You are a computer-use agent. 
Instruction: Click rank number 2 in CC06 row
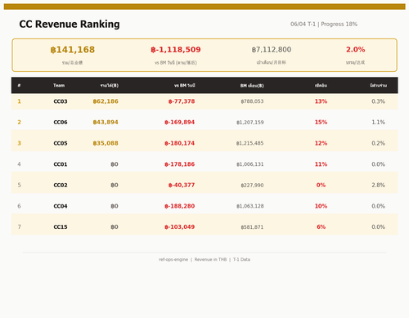click(x=19, y=122)
